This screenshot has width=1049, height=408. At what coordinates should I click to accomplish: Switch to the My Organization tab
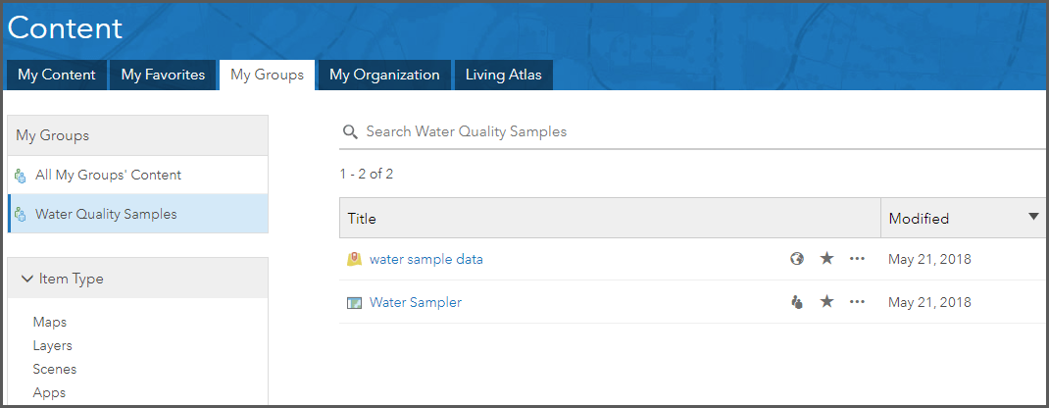[384, 75]
